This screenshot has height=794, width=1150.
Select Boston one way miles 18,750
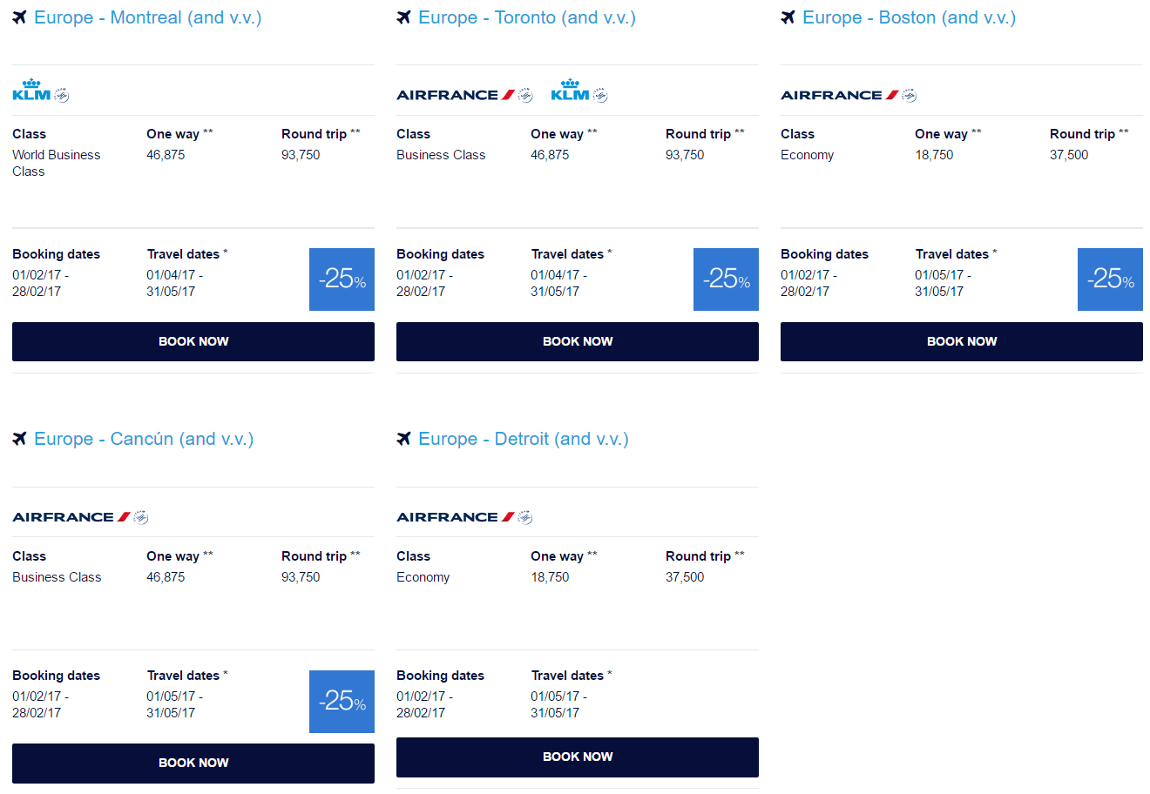click(x=934, y=155)
